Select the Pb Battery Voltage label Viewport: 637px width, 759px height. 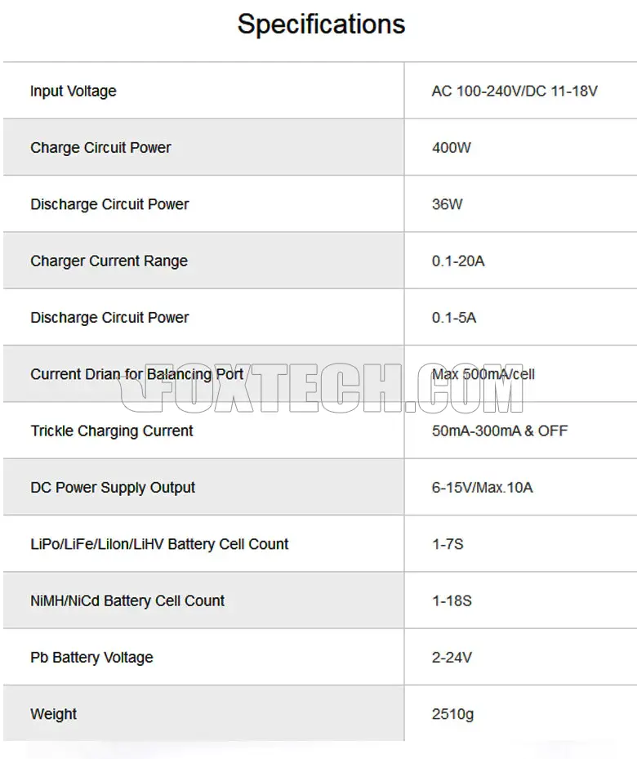(91, 658)
